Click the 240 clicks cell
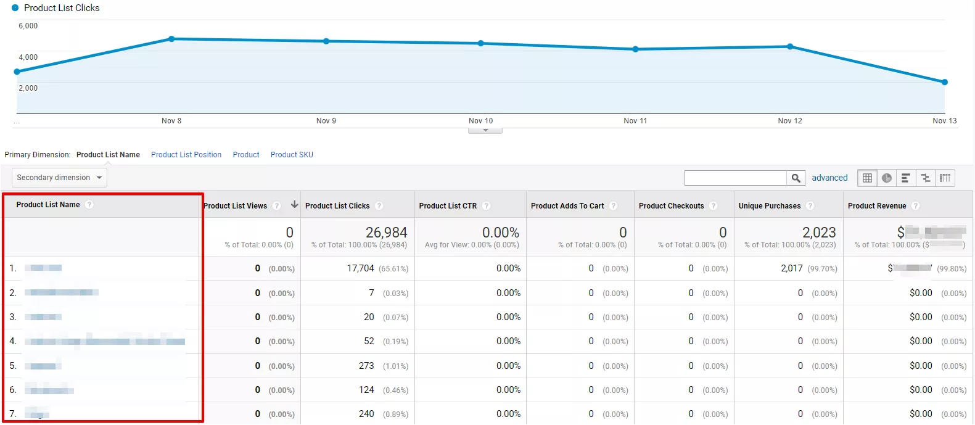This screenshot has width=975, height=425. tap(366, 414)
